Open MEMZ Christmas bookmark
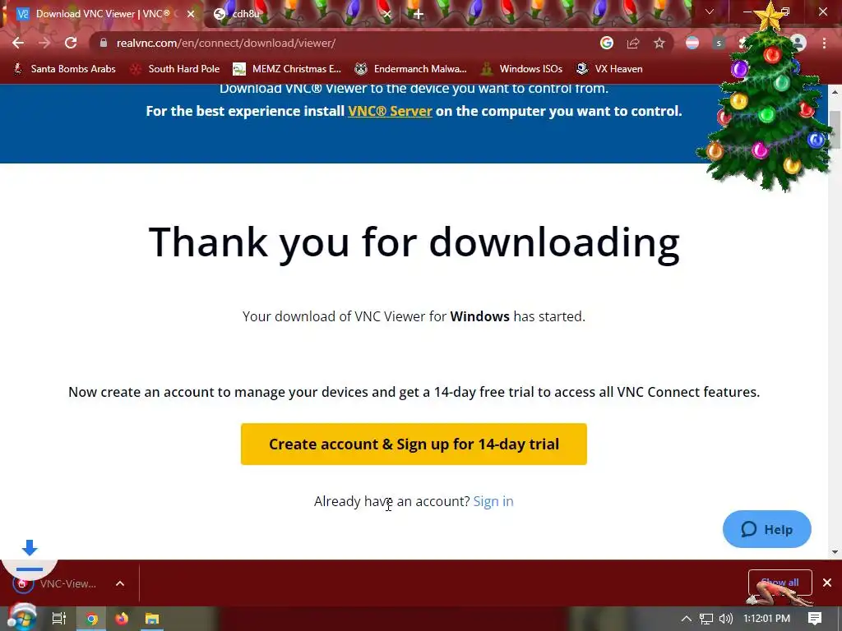Viewport: 842px width, 631px height. [287, 69]
